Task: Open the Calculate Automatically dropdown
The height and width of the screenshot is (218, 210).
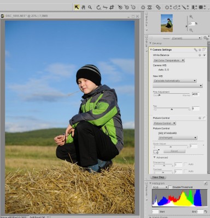Action: point(174,81)
